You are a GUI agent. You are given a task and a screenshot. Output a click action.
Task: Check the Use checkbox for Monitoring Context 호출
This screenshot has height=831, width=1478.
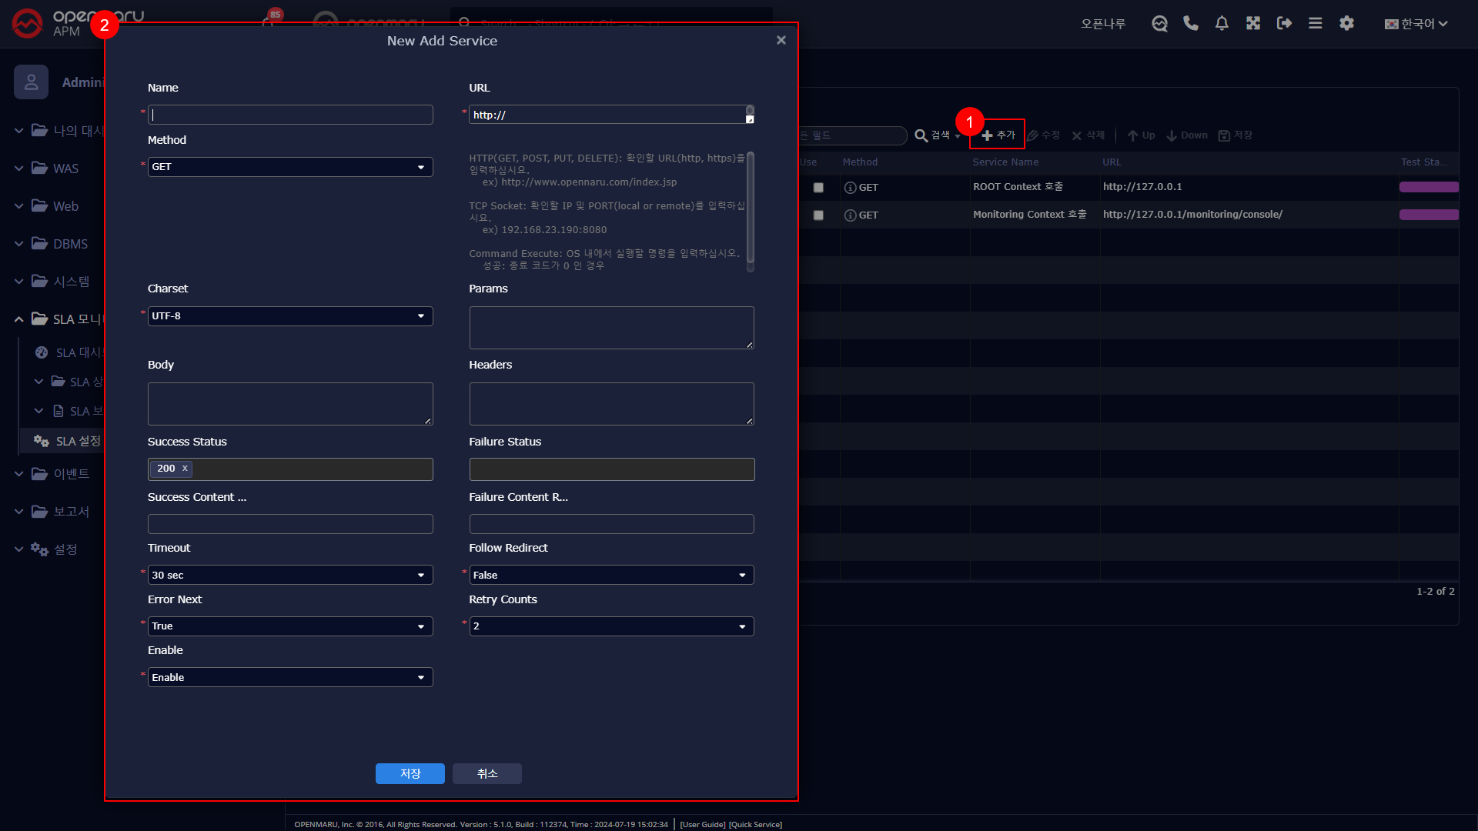(x=818, y=215)
